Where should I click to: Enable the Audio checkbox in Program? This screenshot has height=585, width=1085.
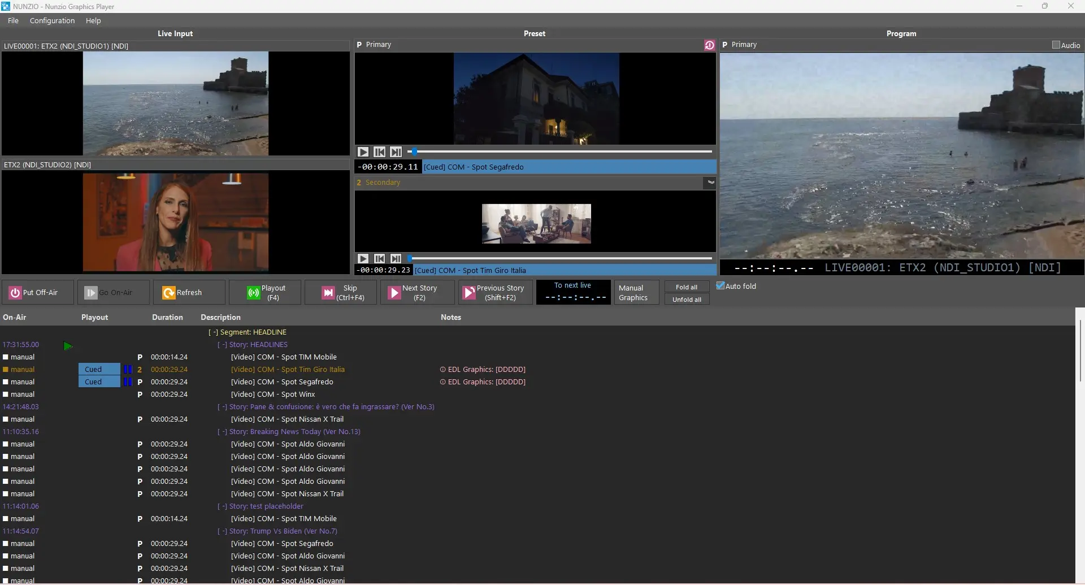[x=1056, y=45]
